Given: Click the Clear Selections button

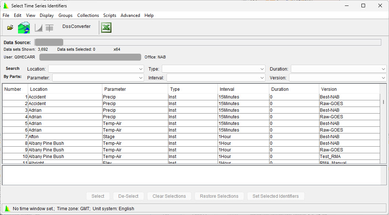Looking at the screenshot, I should 169,196.
